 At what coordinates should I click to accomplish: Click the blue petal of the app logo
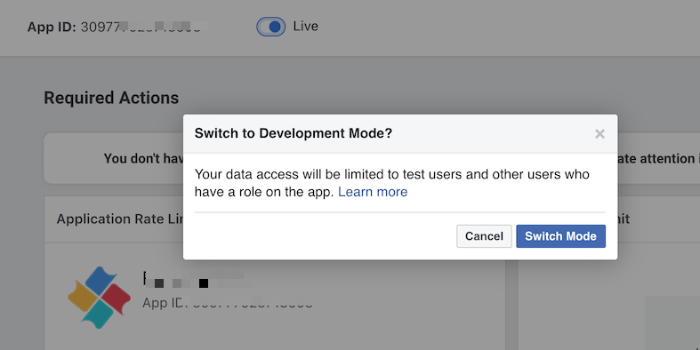click(101, 280)
